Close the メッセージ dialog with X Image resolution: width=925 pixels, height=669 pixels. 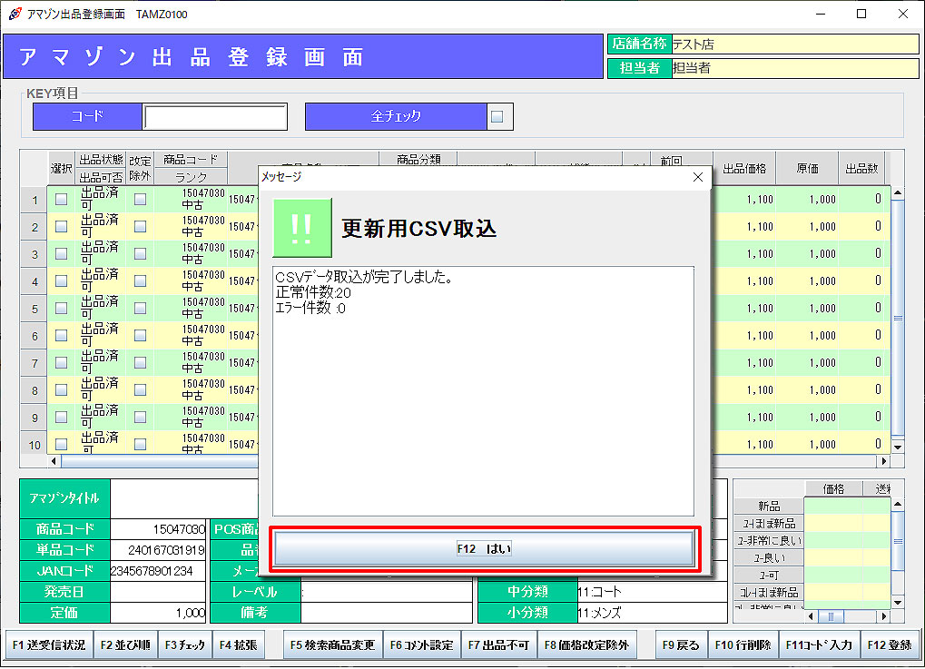[x=697, y=177]
